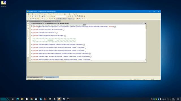Click the first icon on the second toolbar
181x101 pixels.
tap(28, 19)
